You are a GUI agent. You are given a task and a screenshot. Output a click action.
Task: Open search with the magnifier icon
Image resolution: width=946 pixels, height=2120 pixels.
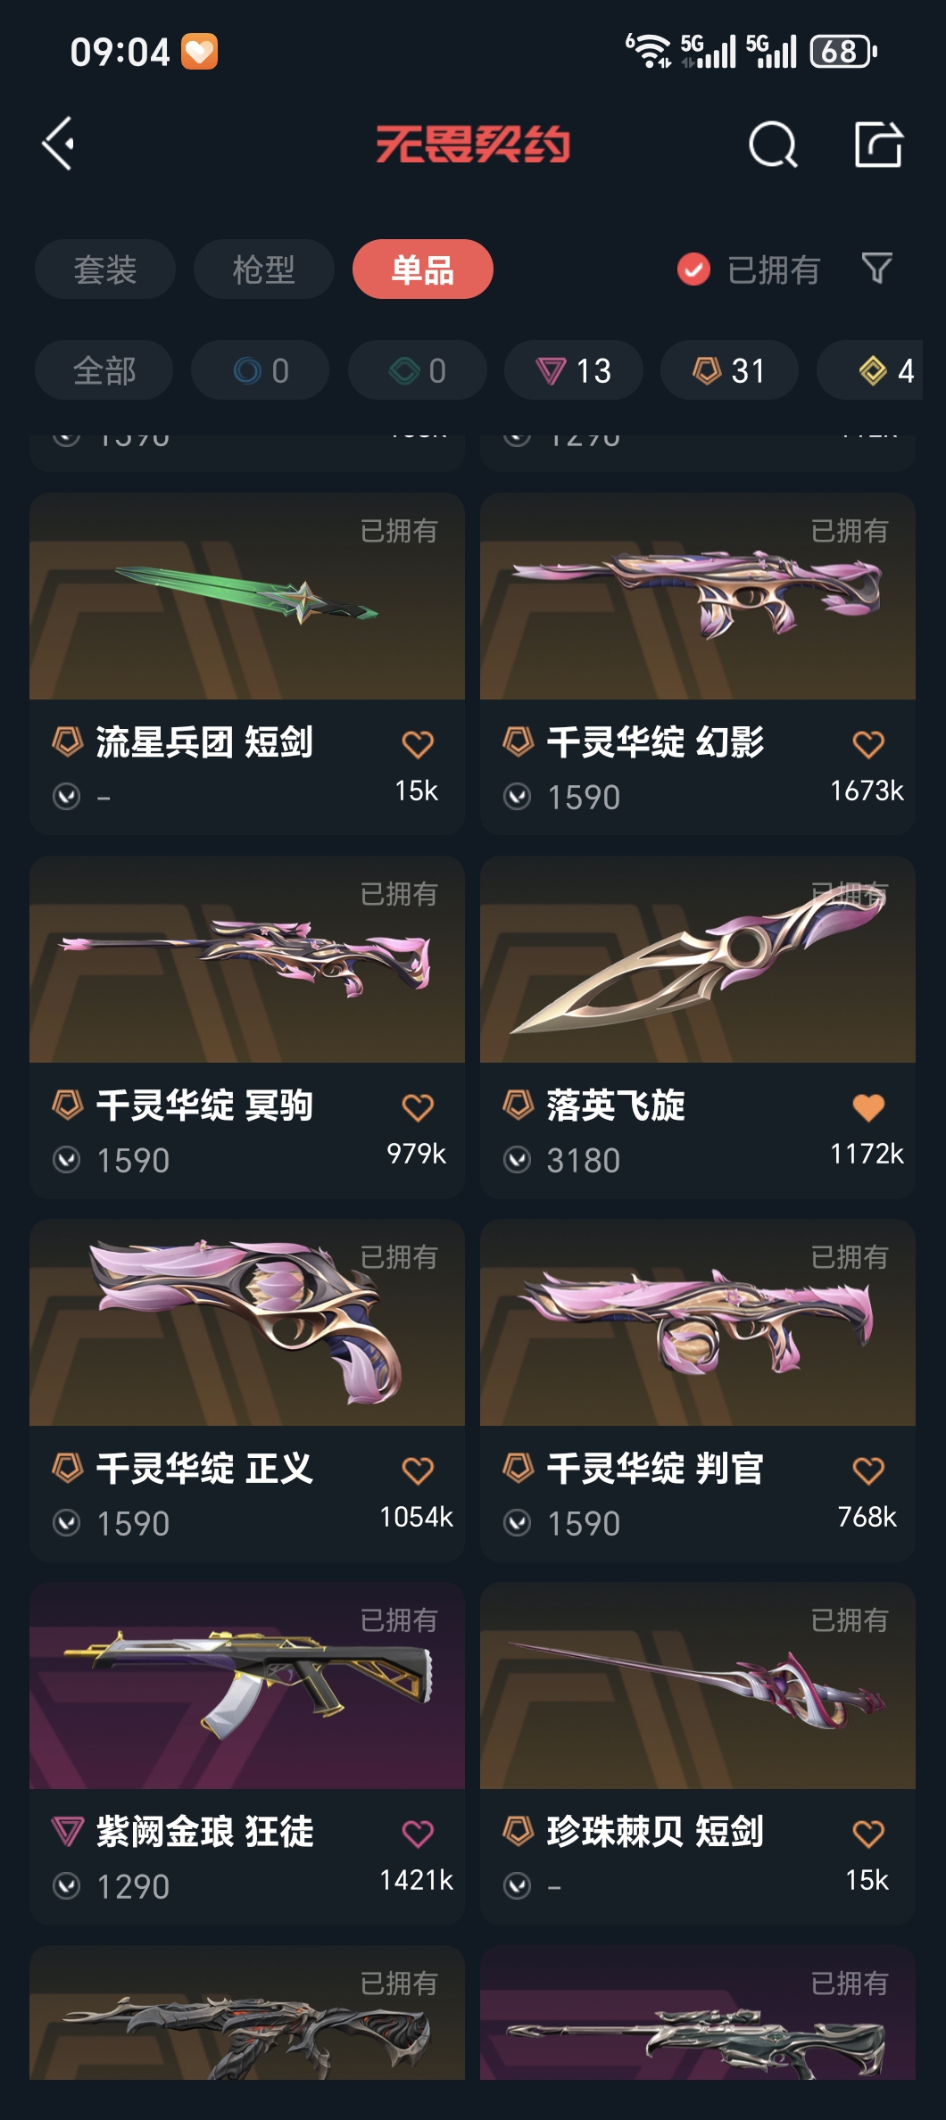[x=773, y=145]
